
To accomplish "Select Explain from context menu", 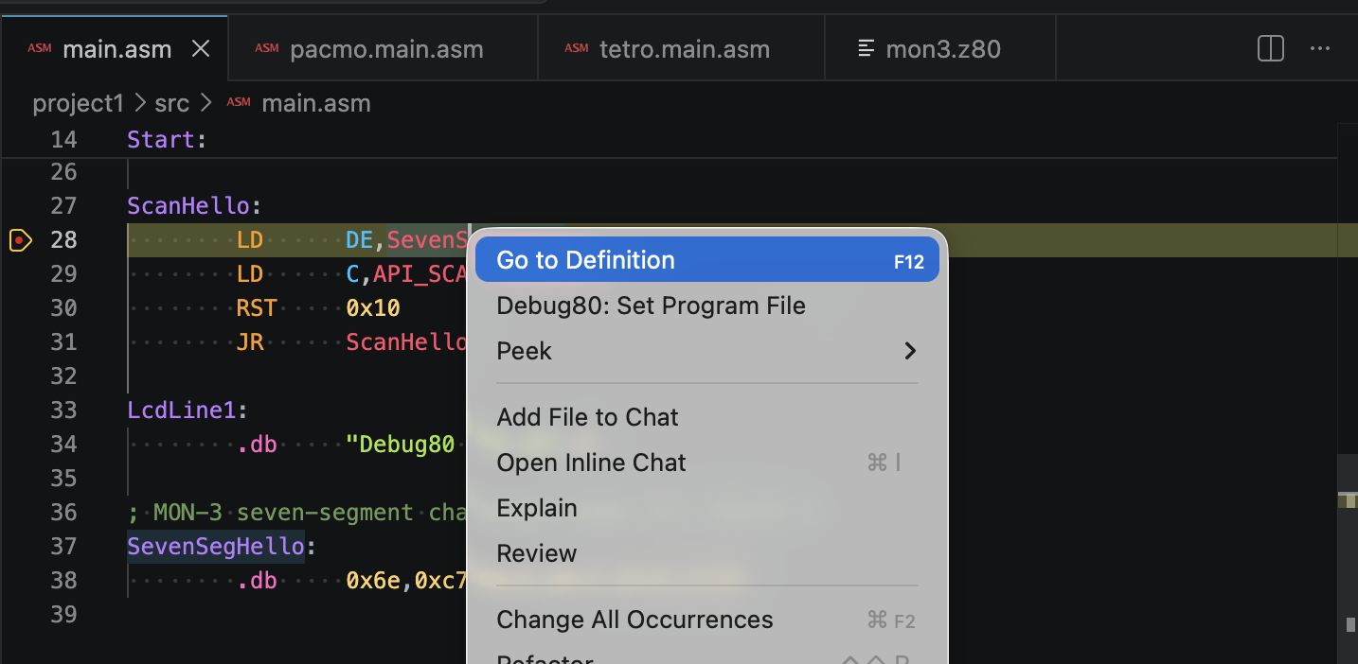I will [x=706, y=508].
